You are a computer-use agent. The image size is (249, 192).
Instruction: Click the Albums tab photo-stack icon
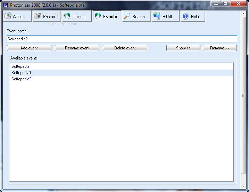click(x=8, y=16)
